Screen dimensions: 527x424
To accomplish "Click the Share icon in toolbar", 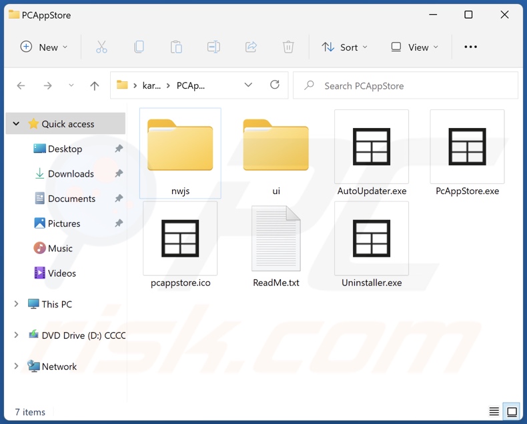I will click(251, 47).
